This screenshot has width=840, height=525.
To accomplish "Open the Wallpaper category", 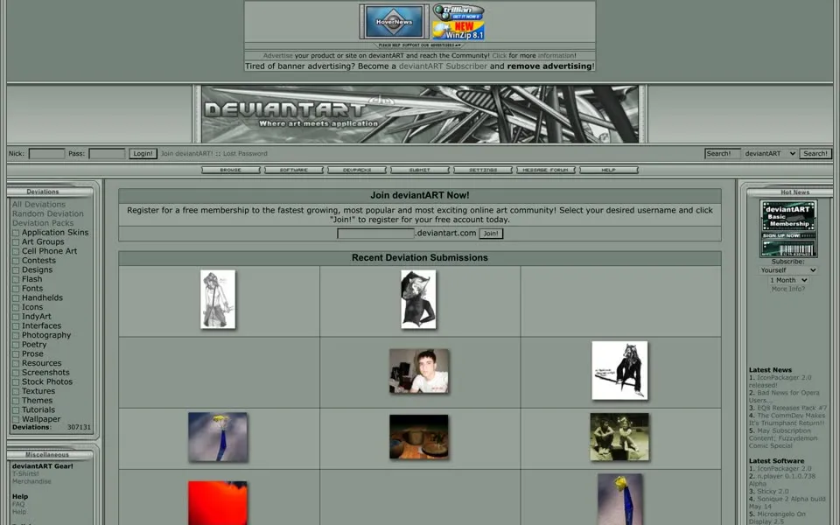I will coord(41,419).
